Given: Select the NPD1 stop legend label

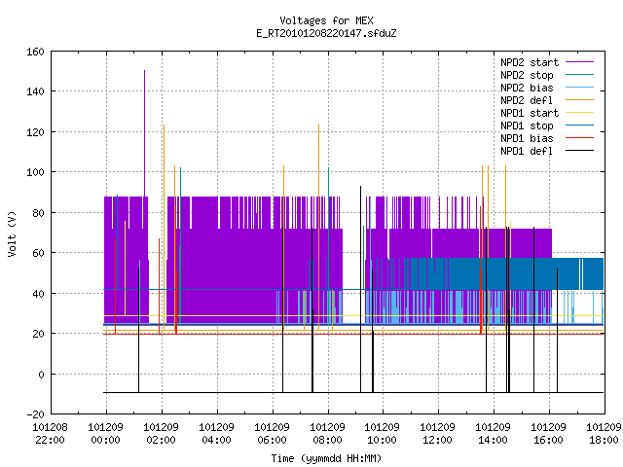Looking at the screenshot, I should coord(527,126).
